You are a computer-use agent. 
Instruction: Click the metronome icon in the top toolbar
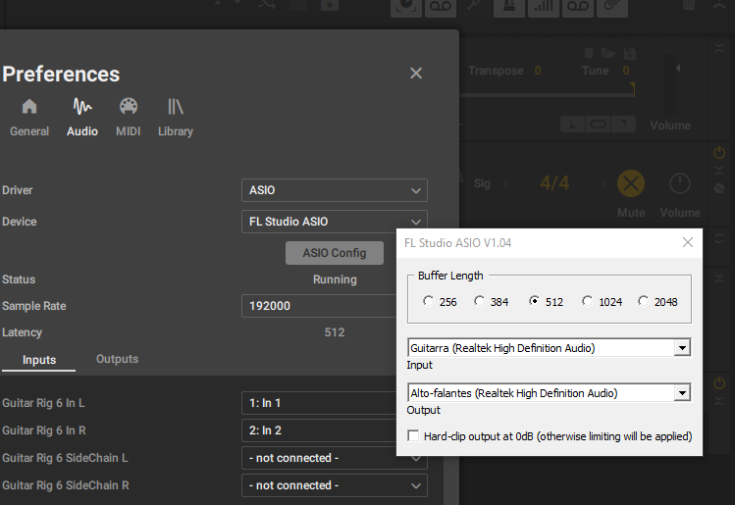509,6
